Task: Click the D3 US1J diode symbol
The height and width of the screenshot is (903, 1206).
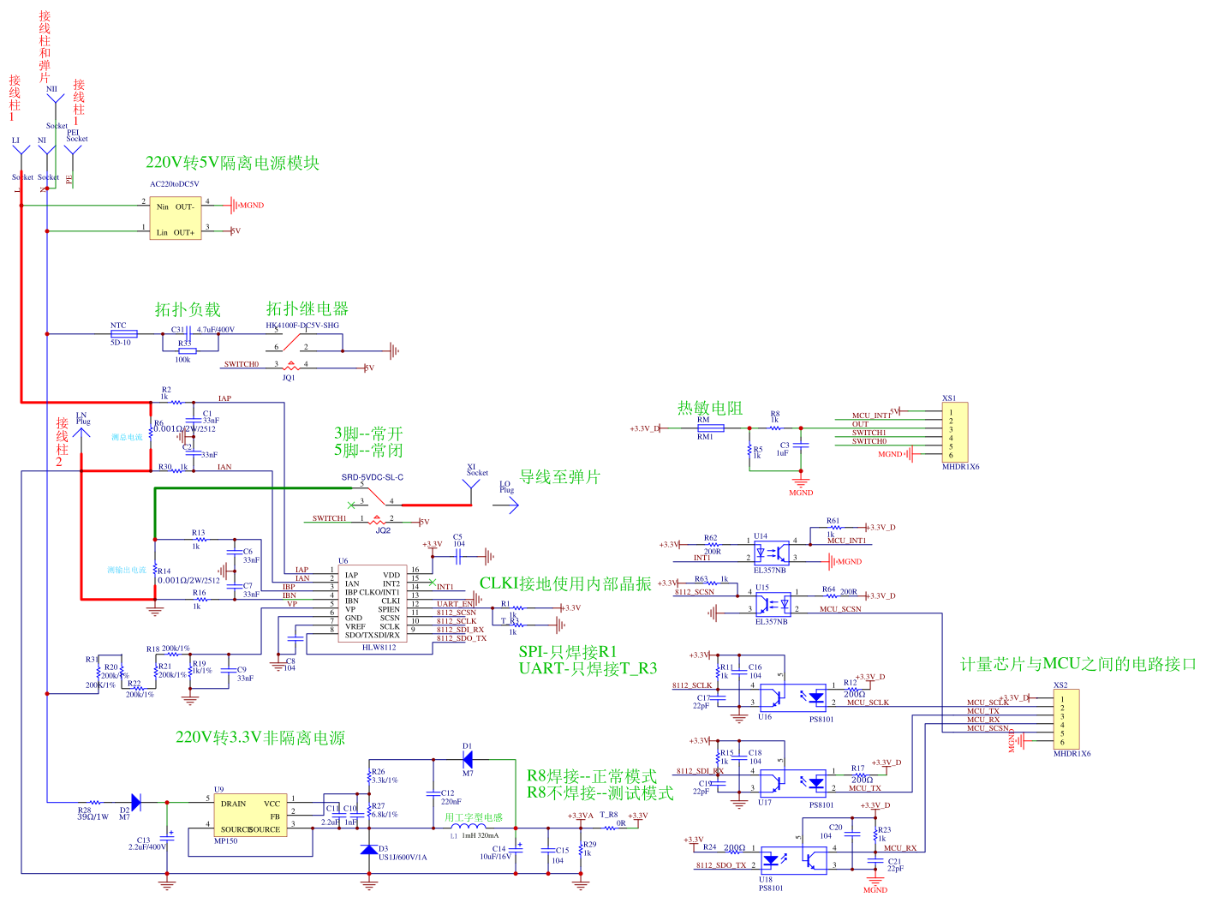Action: (x=369, y=849)
